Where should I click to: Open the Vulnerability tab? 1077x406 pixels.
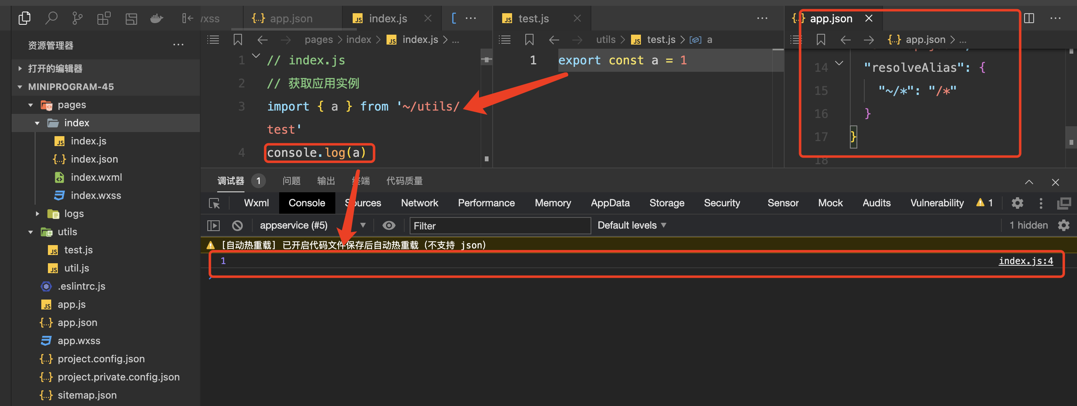(937, 203)
